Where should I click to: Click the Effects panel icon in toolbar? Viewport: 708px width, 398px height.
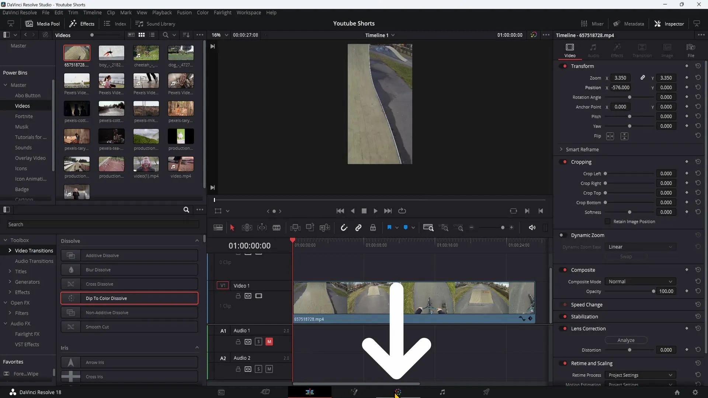(x=82, y=23)
